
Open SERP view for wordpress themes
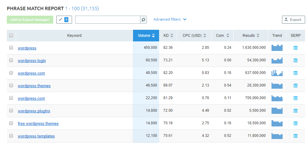tap(296, 86)
